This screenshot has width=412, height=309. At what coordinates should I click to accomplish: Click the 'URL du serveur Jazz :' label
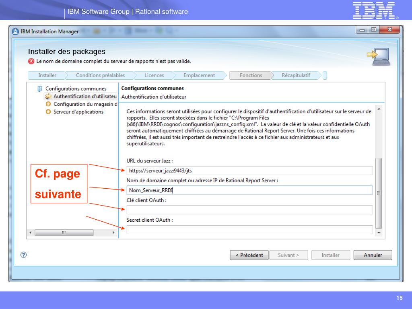[x=150, y=161]
